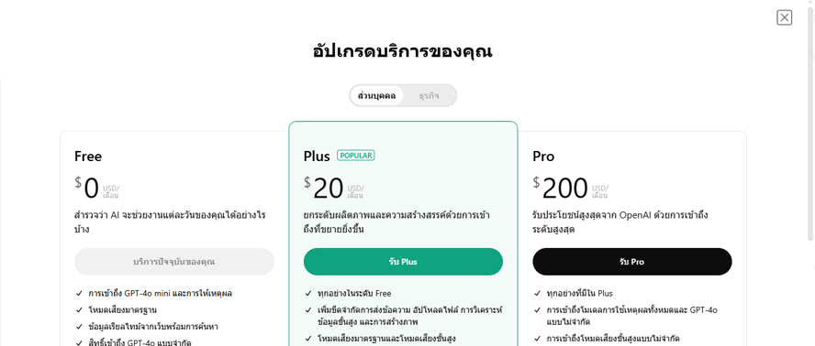Click the $200 Pro price

560,188
